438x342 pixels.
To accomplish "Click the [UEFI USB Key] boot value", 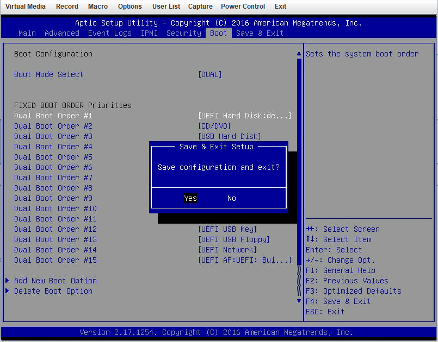I will 227,229.
